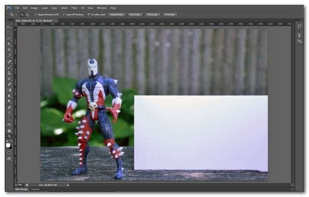Select the Crop tool
The width and height of the screenshot is (309, 197).
[9, 49]
